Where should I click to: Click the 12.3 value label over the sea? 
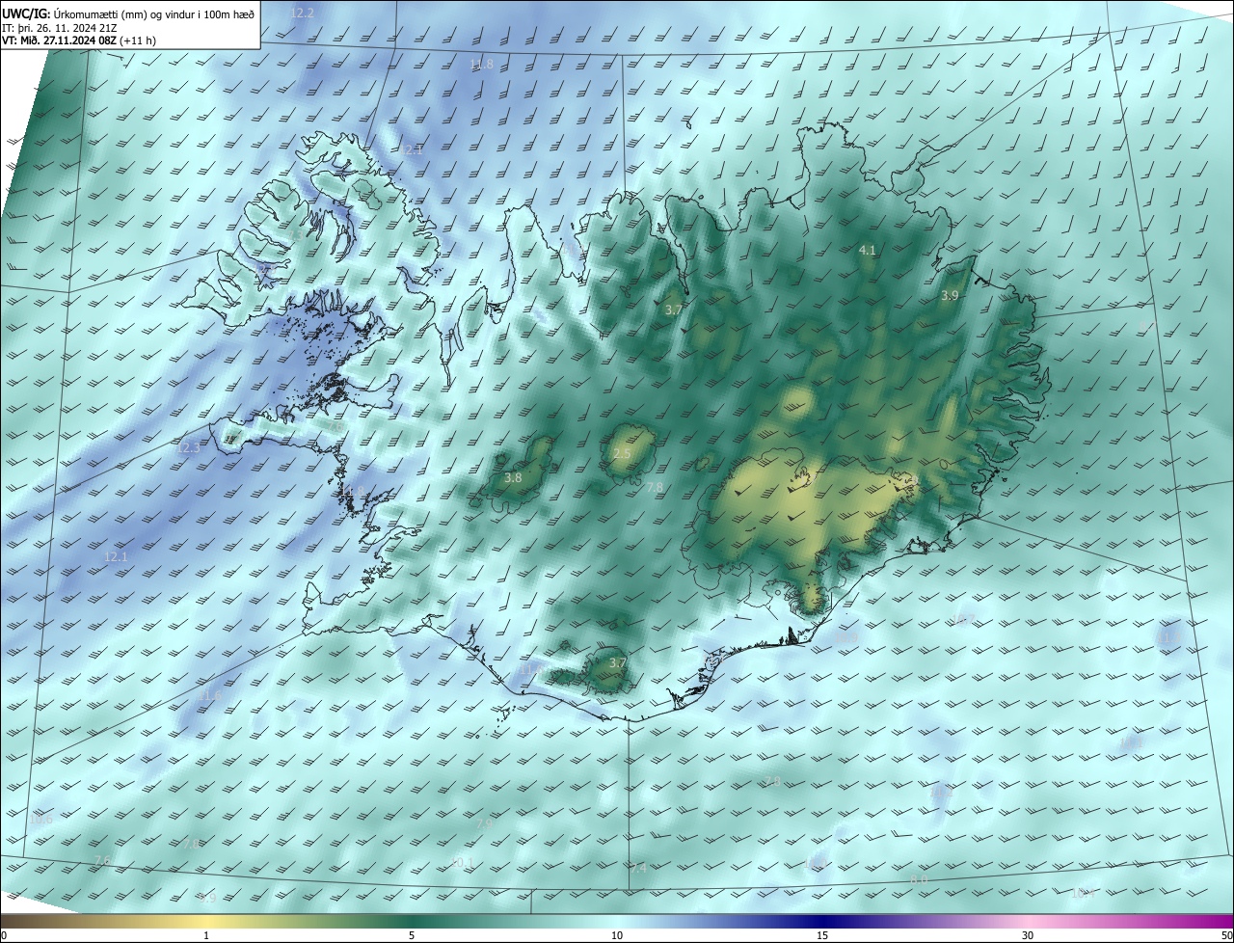coord(188,448)
